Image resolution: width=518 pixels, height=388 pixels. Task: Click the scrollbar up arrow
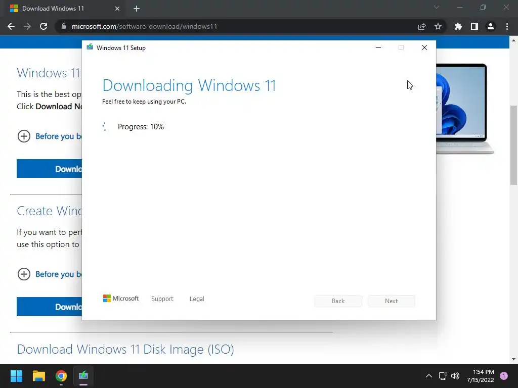513,40
